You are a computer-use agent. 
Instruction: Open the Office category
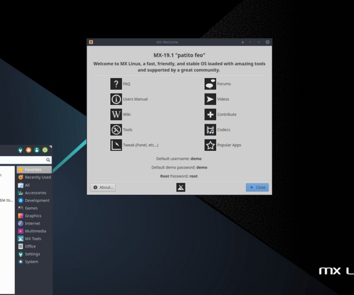click(34, 246)
